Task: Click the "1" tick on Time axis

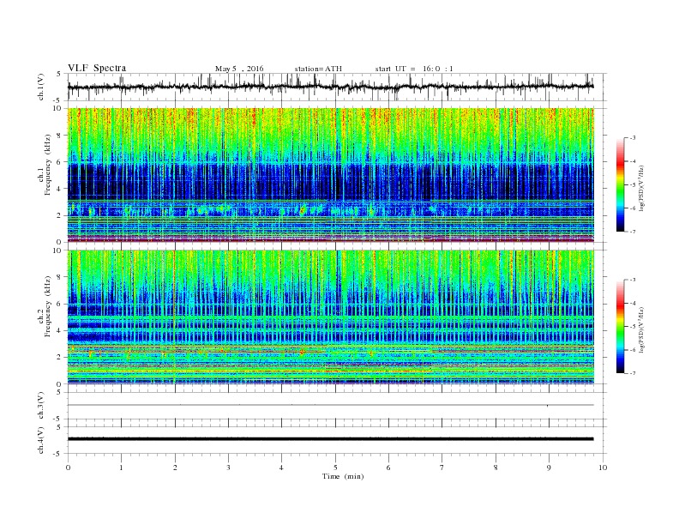Action: 121,468
